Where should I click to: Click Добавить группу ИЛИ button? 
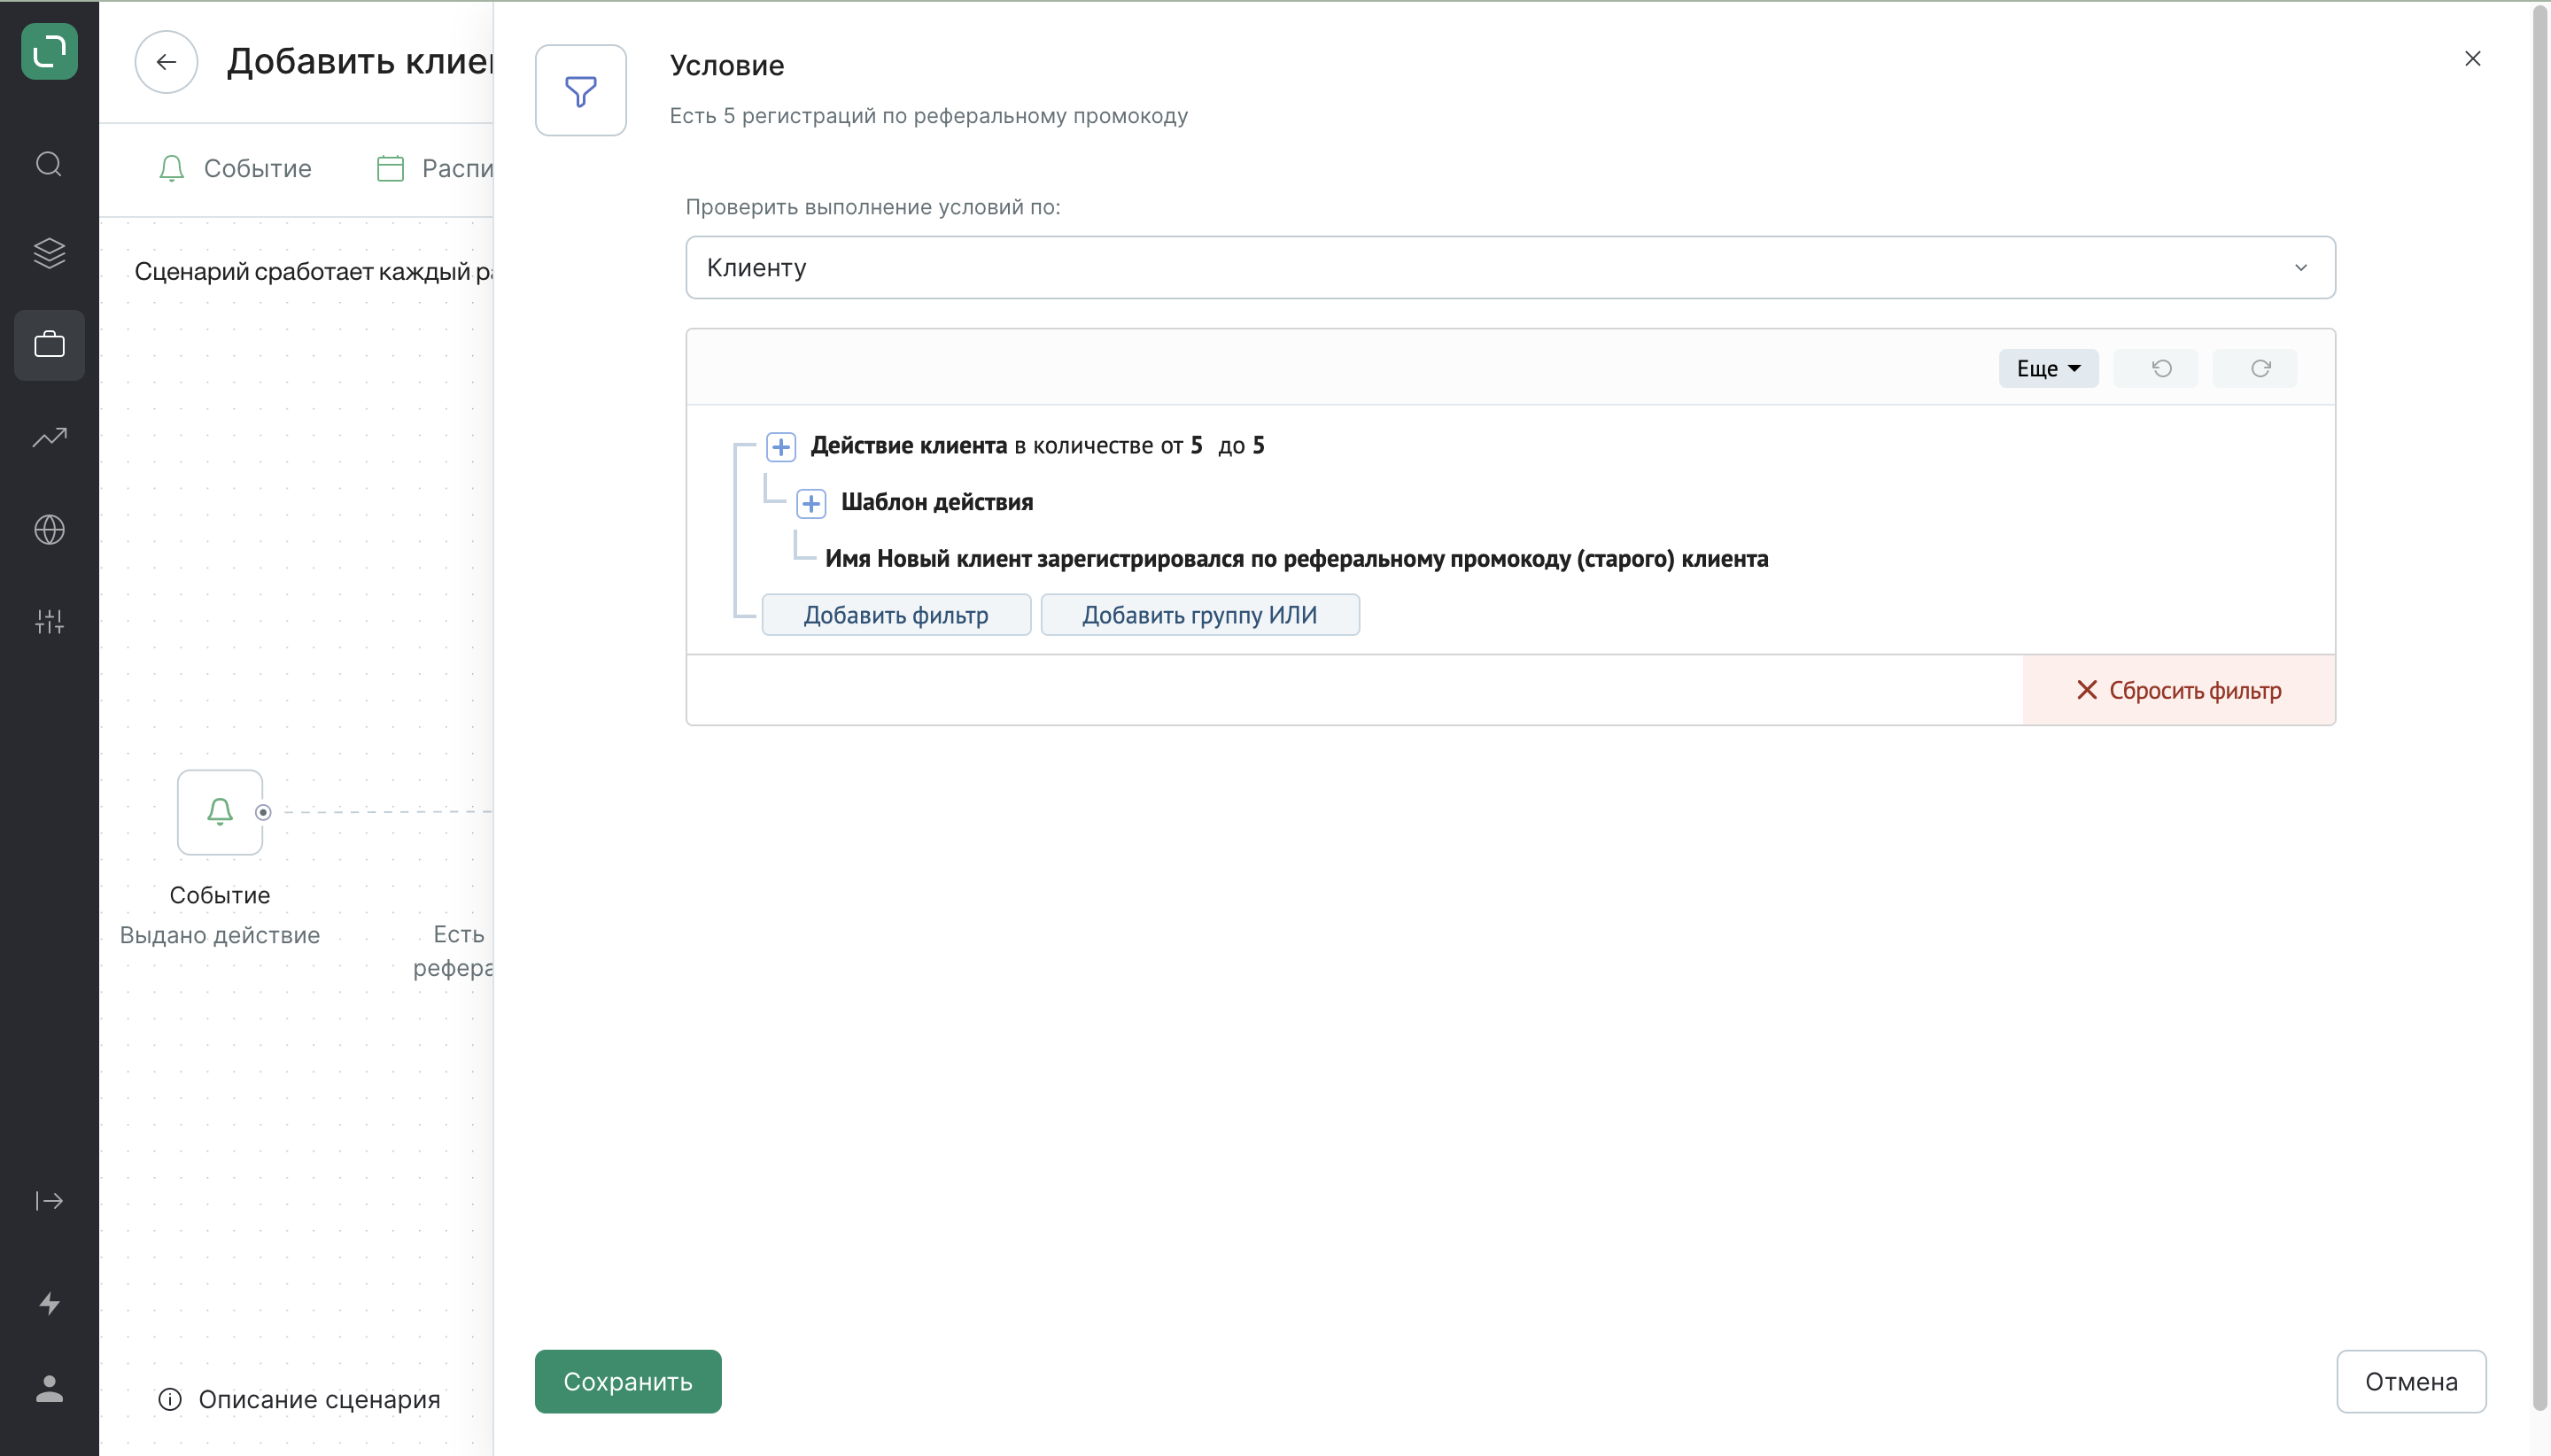click(x=1200, y=615)
